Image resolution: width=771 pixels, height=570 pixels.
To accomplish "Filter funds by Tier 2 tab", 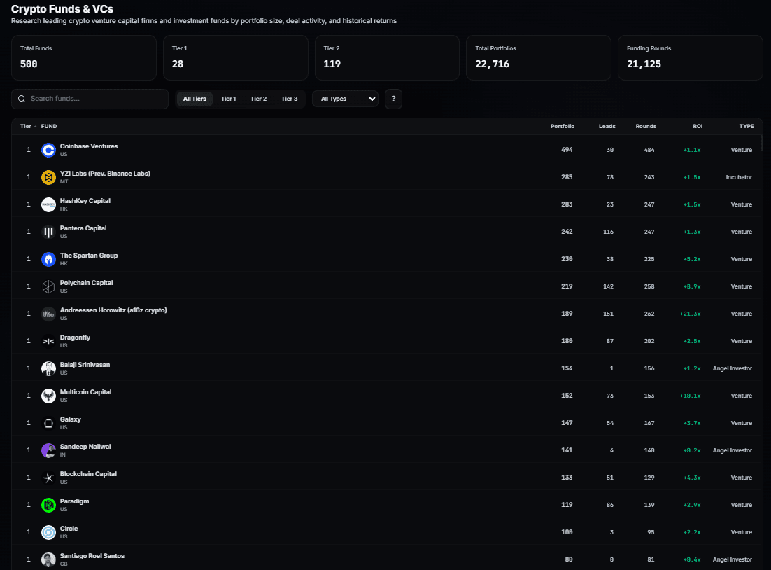I will pos(258,99).
